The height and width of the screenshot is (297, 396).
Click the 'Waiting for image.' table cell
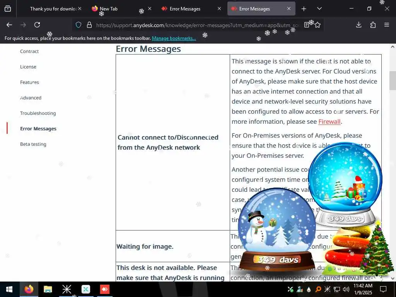(x=173, y=246)
